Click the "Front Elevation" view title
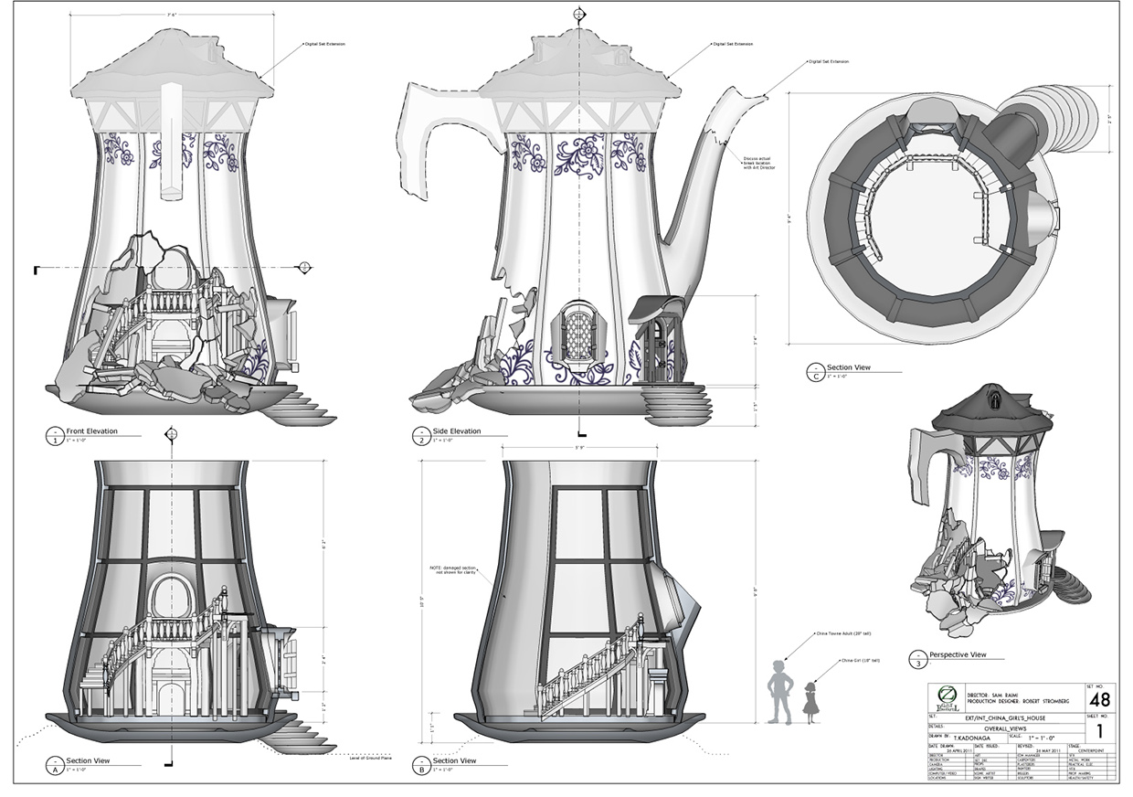1133x797 pixels. (93, 431)
